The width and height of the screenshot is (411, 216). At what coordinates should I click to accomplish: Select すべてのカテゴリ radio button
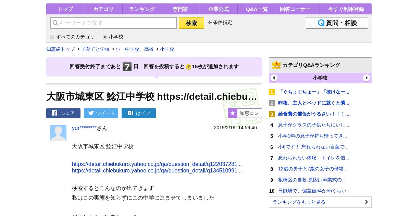[x=52, y=37]
